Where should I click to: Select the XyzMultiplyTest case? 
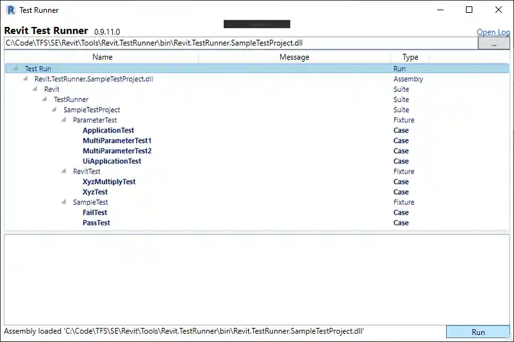109,181
